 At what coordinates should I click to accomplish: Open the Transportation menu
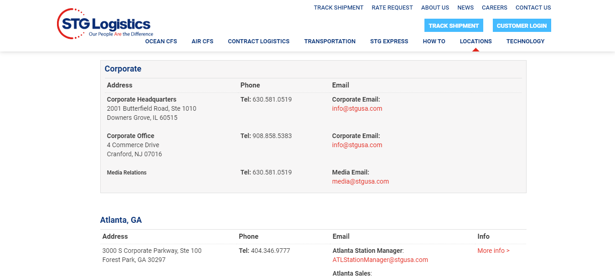pos(330,41)
